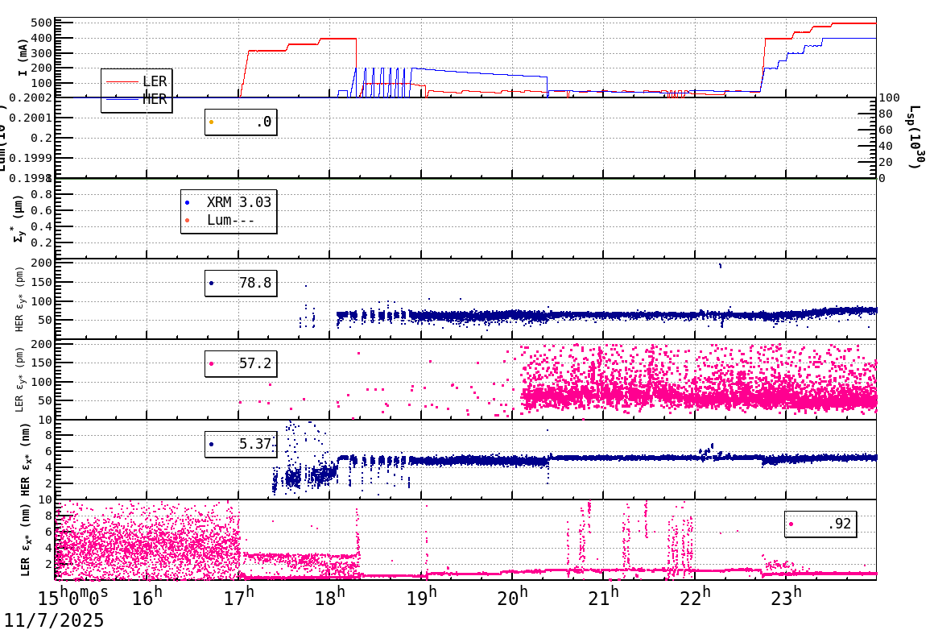The height and width of the screenshot is (630, 934).
Task: Click the LER εx* (nm) axis title
Action: (x=25, y=541)
